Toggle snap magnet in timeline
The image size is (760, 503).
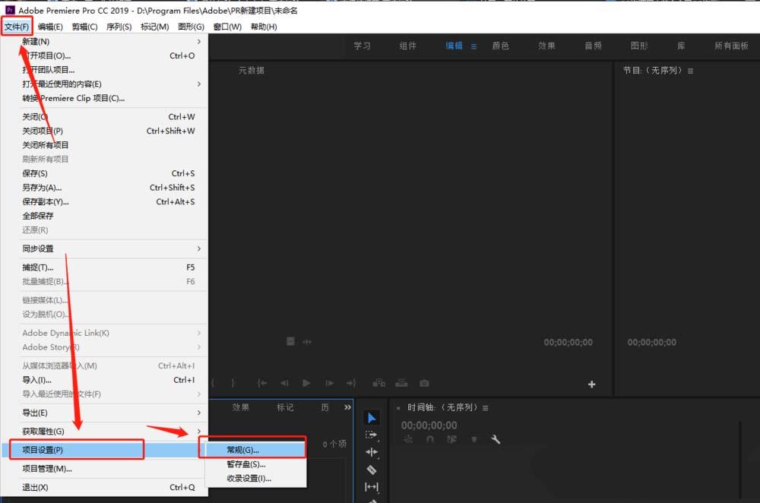coord(430,439)
